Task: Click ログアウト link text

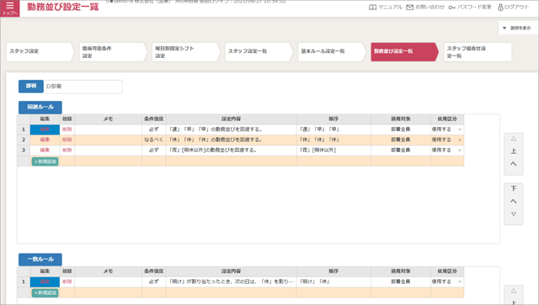Action: (x=516, y=8)
